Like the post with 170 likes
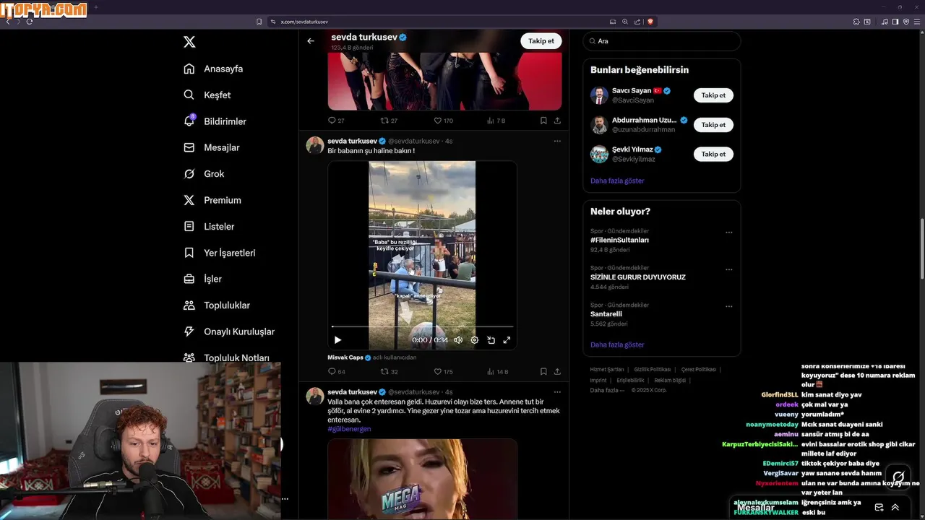The width and height of the screenshot is (925, 520). [x=444, y=121]
